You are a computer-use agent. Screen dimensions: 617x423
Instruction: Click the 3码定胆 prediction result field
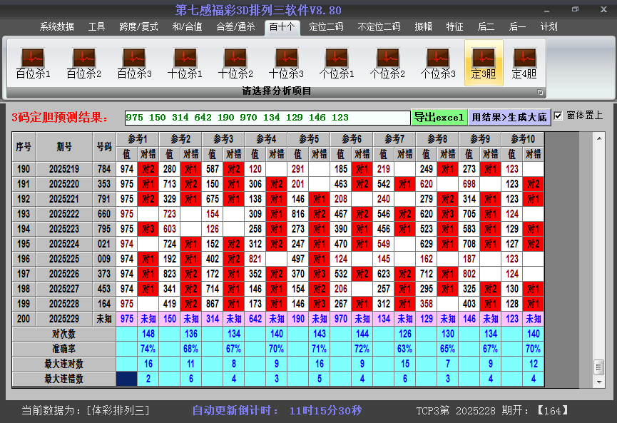tap(267, 117)
